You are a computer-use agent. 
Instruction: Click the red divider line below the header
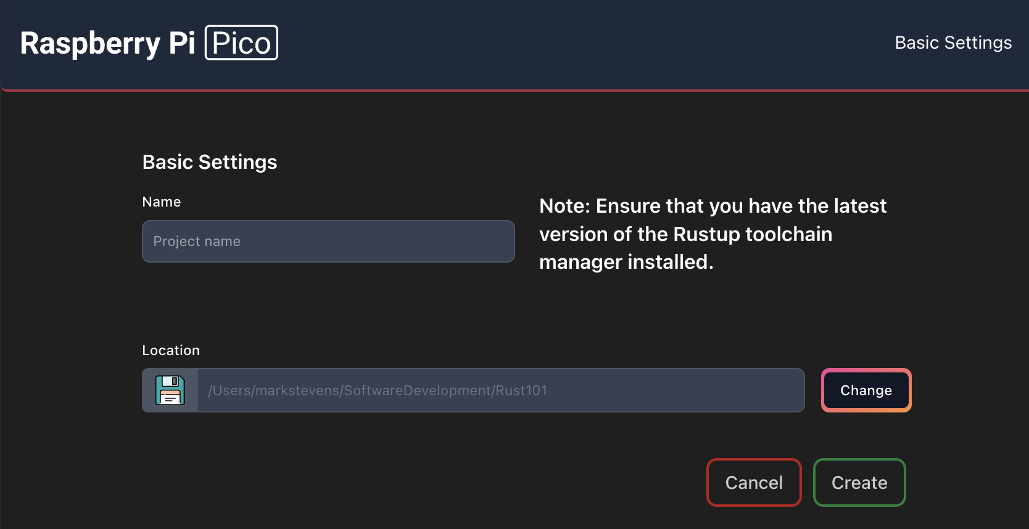(x=514, y=89)
